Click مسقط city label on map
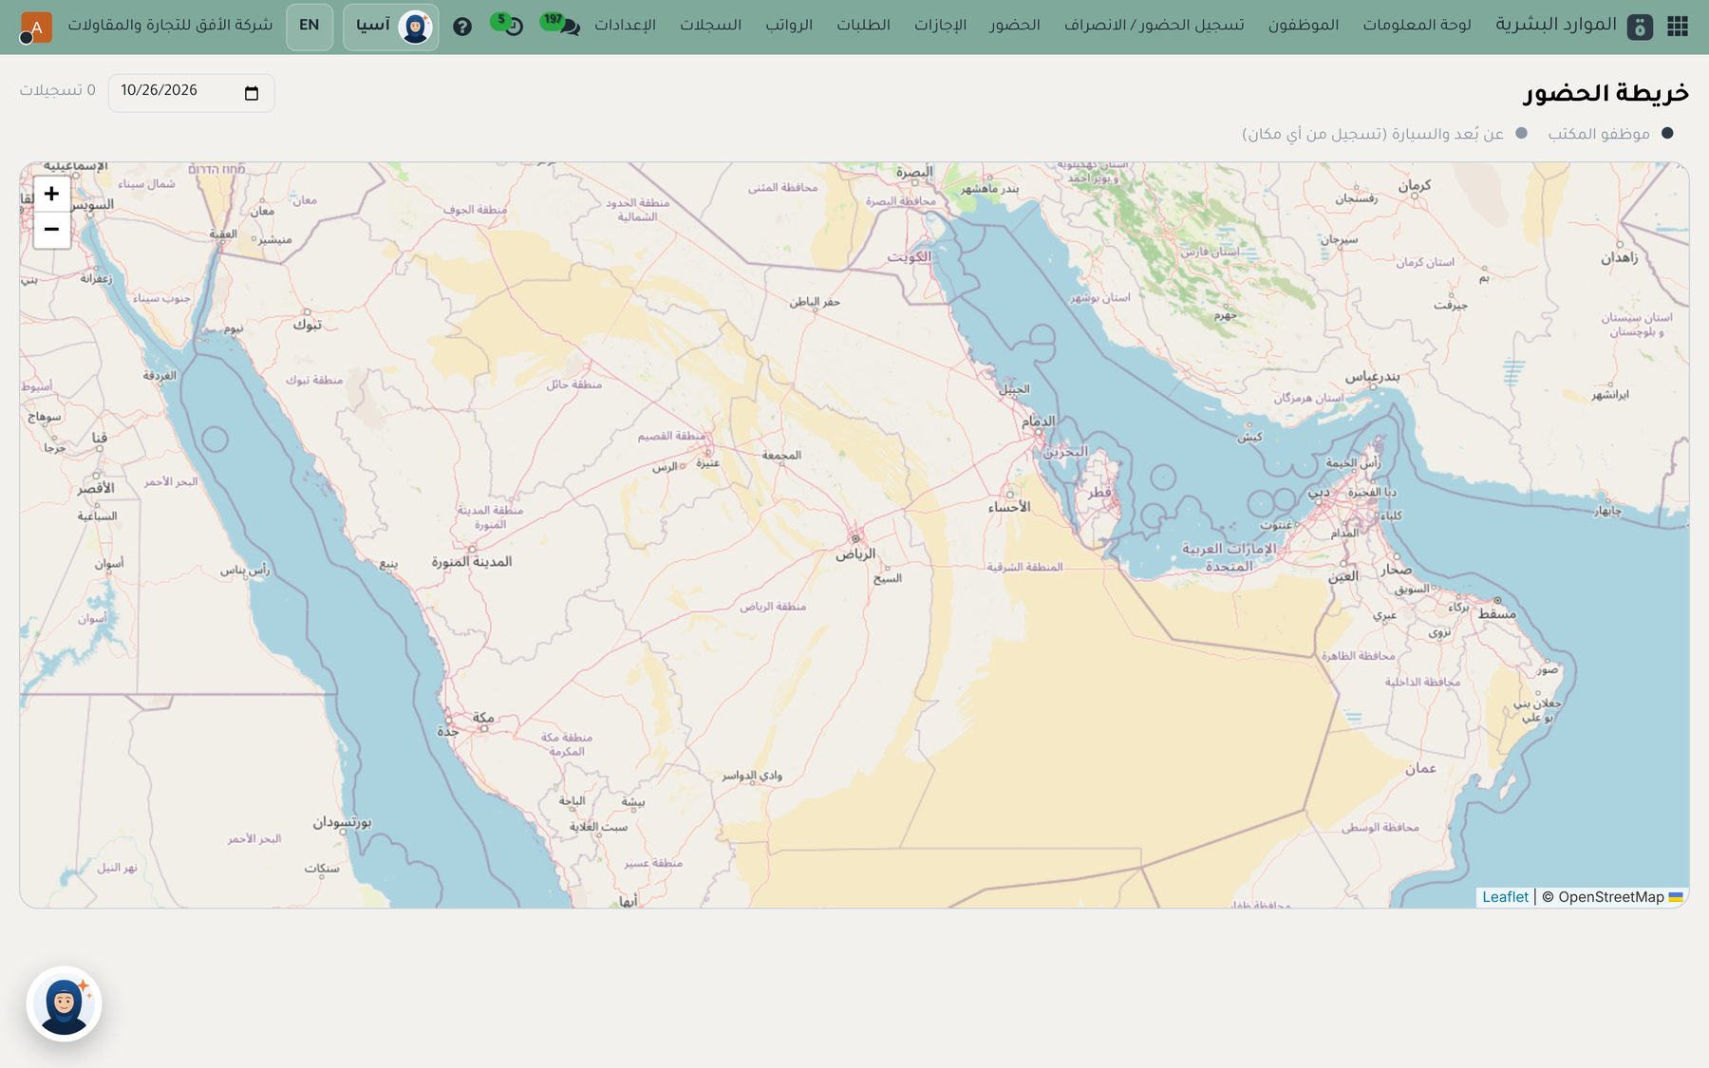This screenshot has height=1068, width=1709. pyautogui.click(x=1496, y=614)
